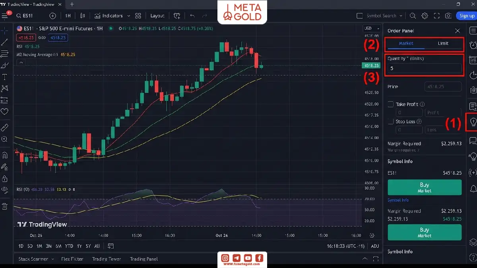Select the 1D date range
The image size is (477, 268).
21,246
